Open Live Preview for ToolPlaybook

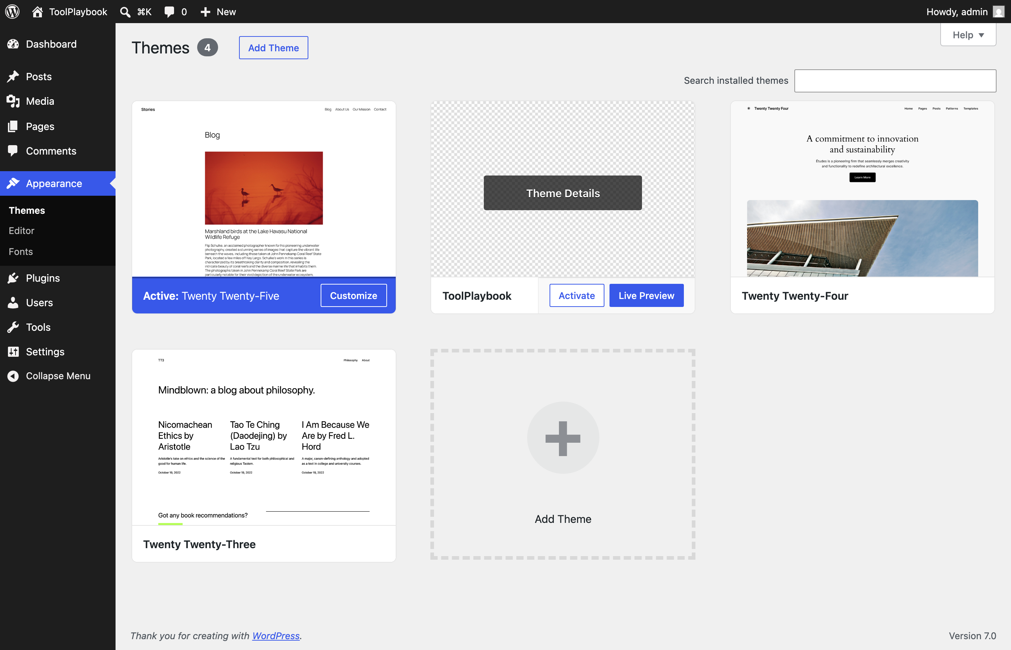pos(646,295)
